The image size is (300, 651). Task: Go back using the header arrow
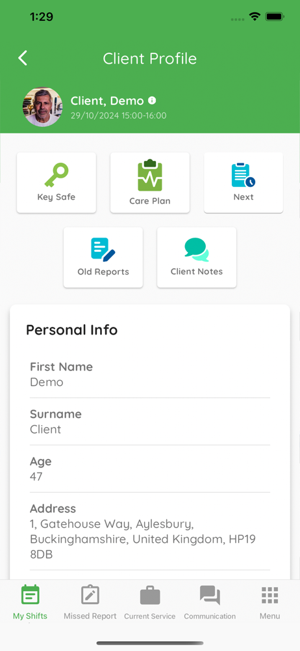(23, 58)
